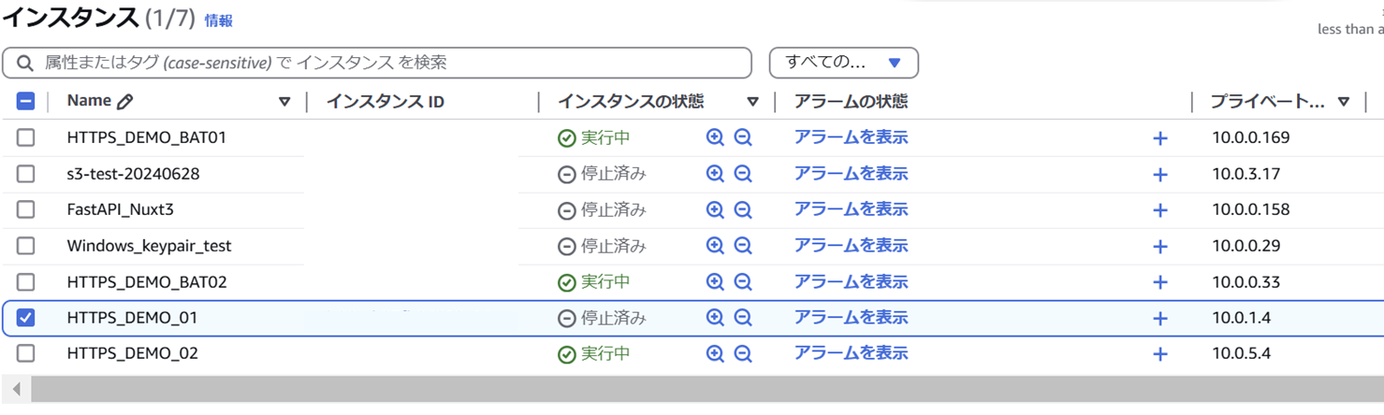The height and width of the screenshot is (415, 1384).
Task: Click zoom out icon for s3-test-20240628
Action: coord(743,174)
